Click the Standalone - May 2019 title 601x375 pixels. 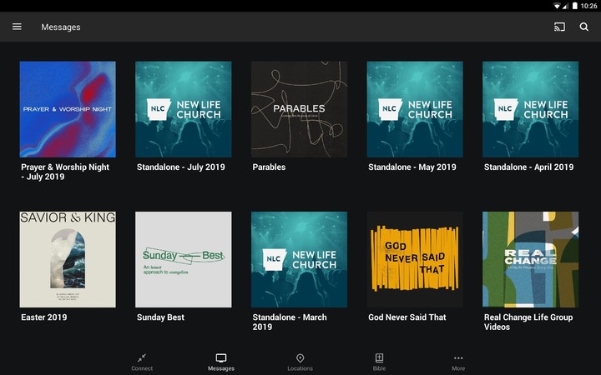click(412, 167)
